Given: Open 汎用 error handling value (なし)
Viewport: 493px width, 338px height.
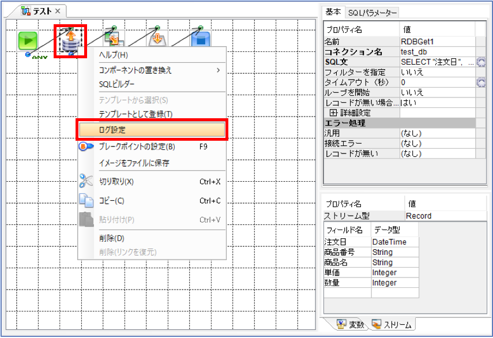Looking at the screenshot, I should (x=438, y=133).
